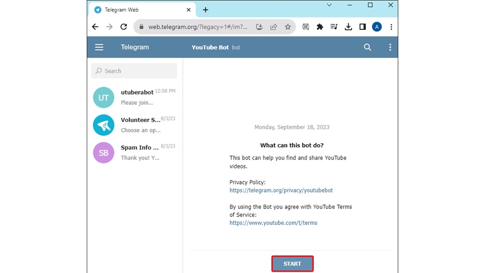Click the address bar padlock icon

click(x=141, y=27)
